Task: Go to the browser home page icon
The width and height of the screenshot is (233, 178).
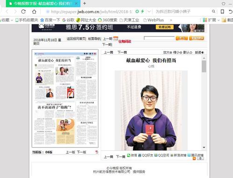Action: [x=34, y=11]
